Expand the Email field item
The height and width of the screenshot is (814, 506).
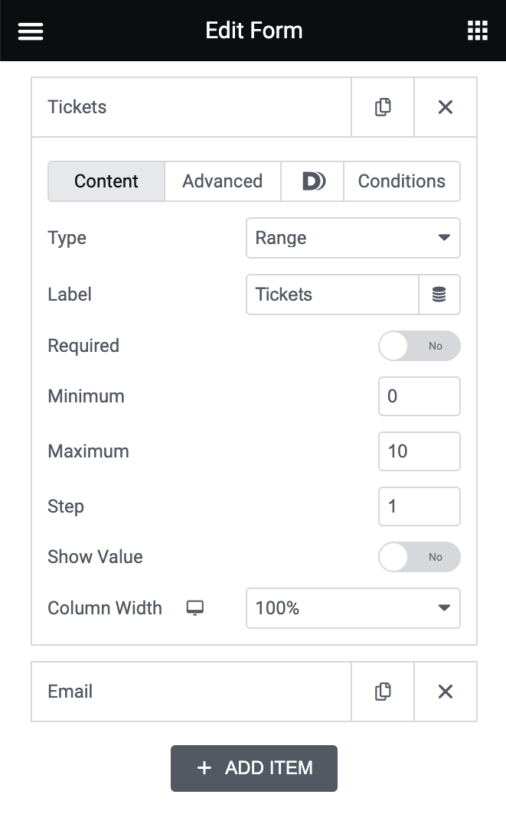click(191, 692)
